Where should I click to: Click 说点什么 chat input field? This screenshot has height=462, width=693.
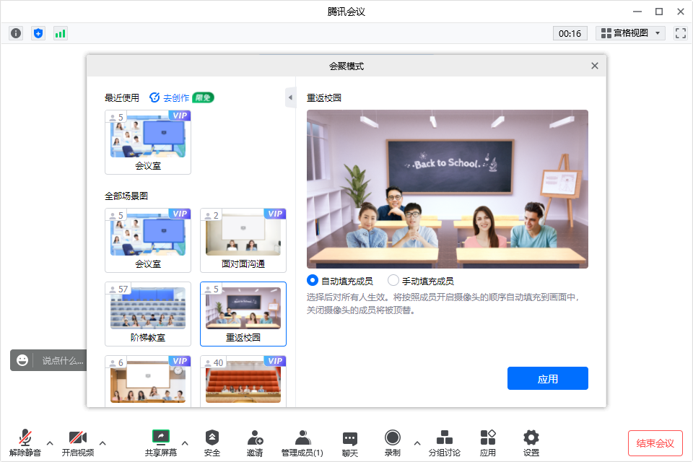(x=62, y=361)
